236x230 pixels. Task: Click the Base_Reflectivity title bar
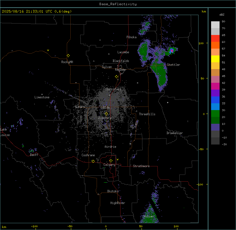click(118, 4)
